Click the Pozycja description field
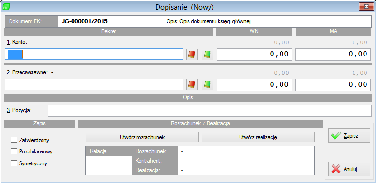This screenshot has width=376, height=183. 209,111
